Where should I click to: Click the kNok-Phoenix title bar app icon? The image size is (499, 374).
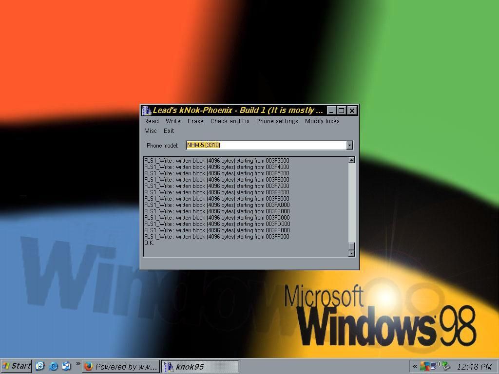pyautogui.click(x=147, y=111)
